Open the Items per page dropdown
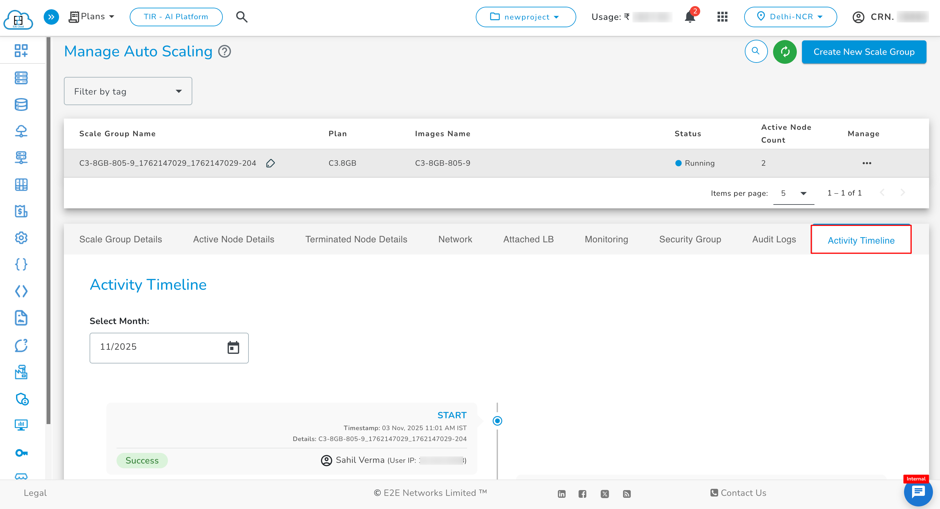The width and height of the screenshot is (940, 509). (x=793, y=193)
